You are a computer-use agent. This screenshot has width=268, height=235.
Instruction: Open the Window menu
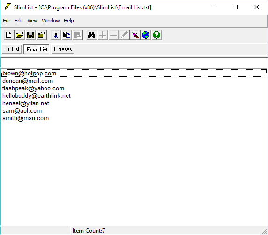[x=51, y=21]
